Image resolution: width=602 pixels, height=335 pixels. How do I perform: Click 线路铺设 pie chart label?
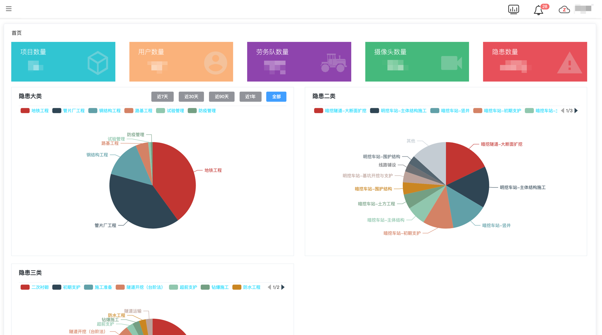tap(387, 165)
